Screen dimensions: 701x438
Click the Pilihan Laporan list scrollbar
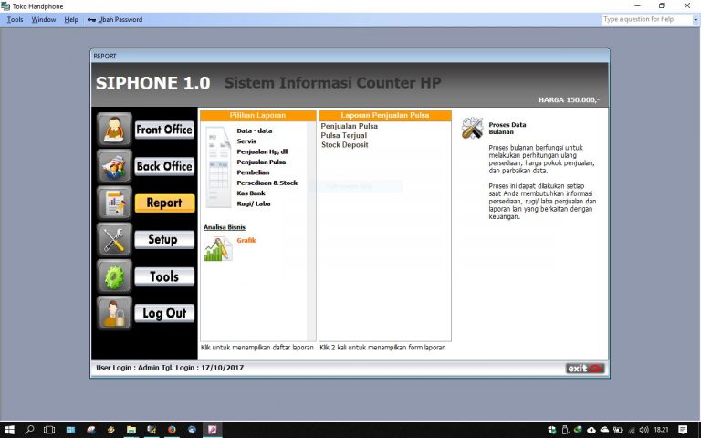pos(311,231)
